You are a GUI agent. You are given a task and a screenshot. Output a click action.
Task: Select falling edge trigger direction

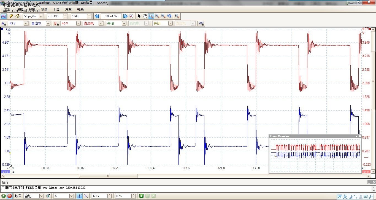click(85, 196)
